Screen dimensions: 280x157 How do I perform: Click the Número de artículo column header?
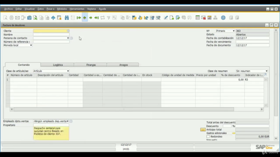(x=23, y=75)
